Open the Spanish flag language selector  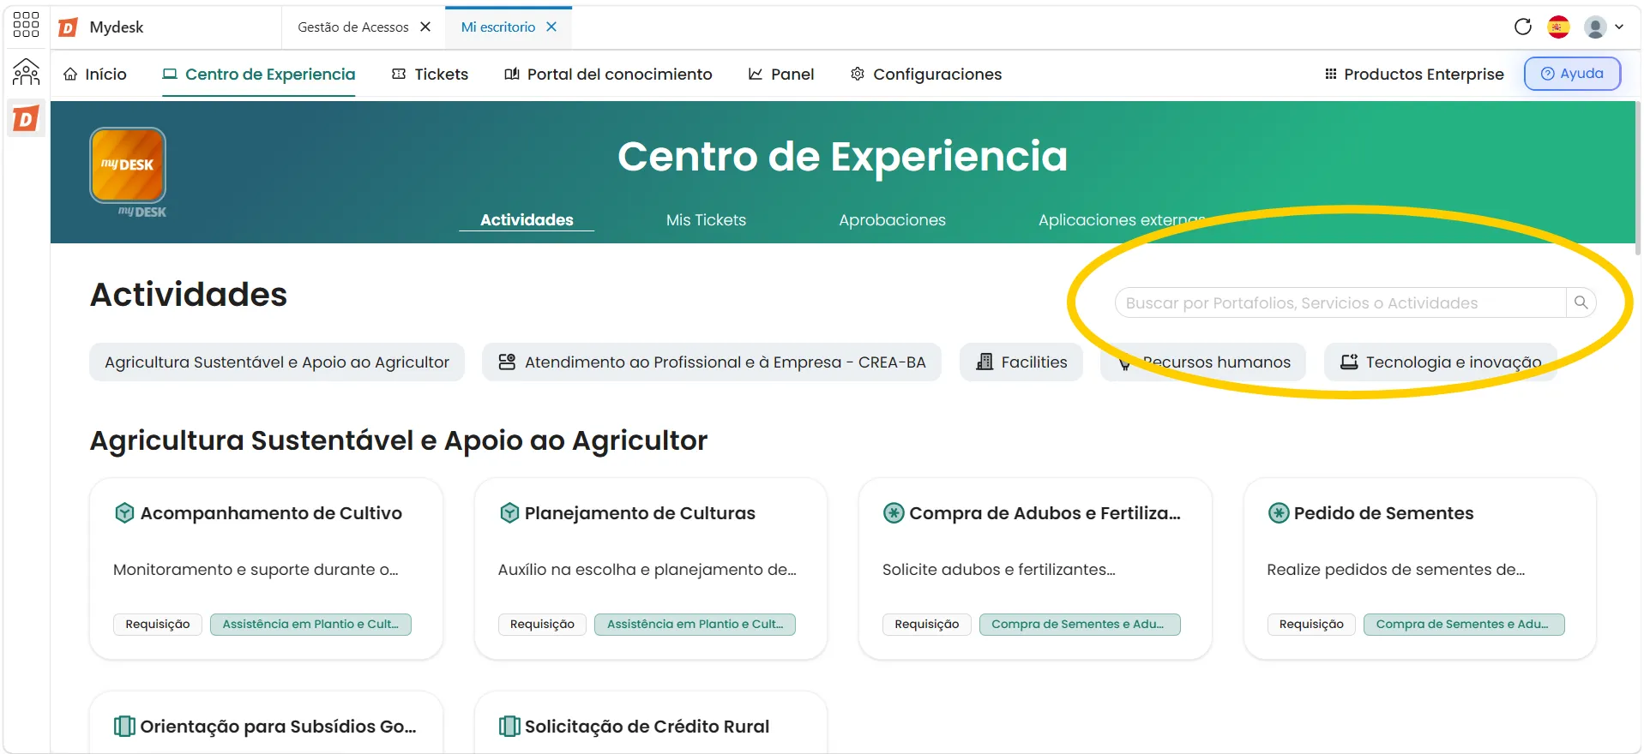pos(1558,27)
